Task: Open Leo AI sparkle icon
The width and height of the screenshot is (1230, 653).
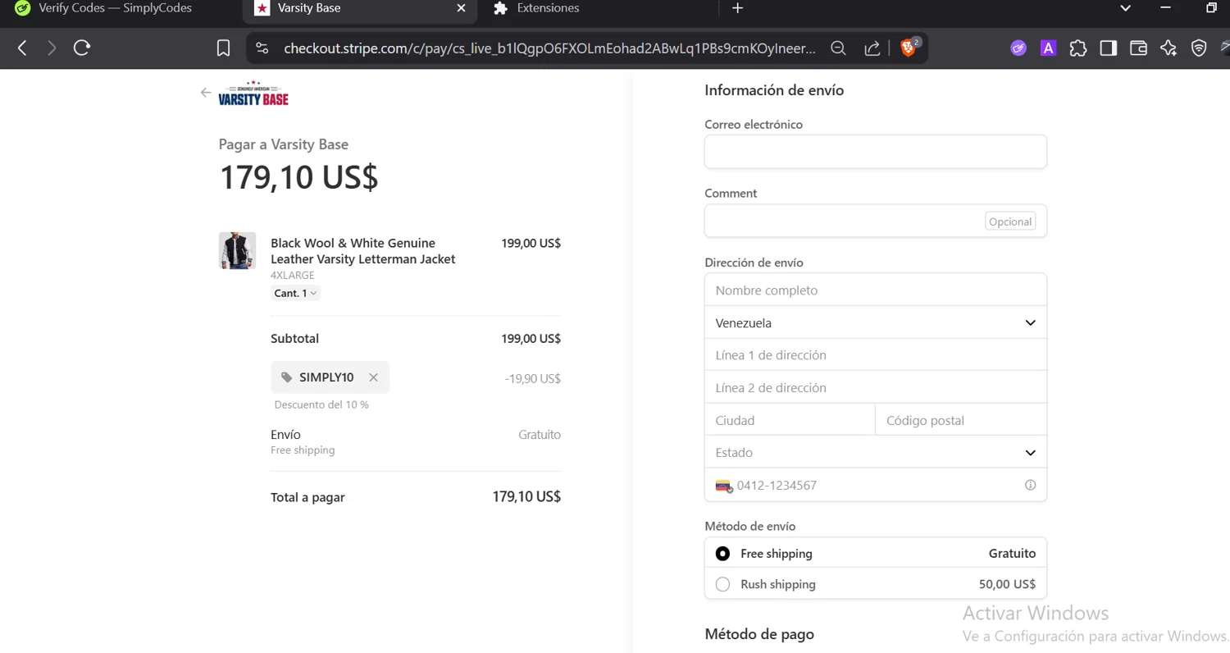Action: point(1168,48)
